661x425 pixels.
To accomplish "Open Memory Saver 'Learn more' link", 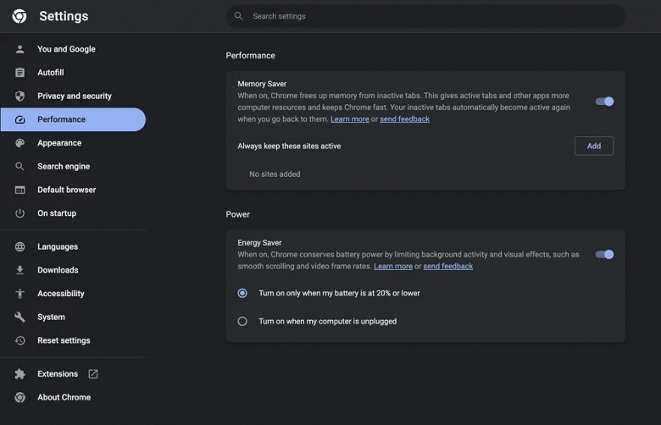I will pos(349,119).
